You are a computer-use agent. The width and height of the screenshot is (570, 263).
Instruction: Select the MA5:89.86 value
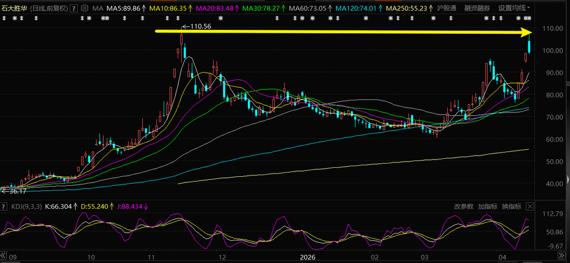click(122, 8)
